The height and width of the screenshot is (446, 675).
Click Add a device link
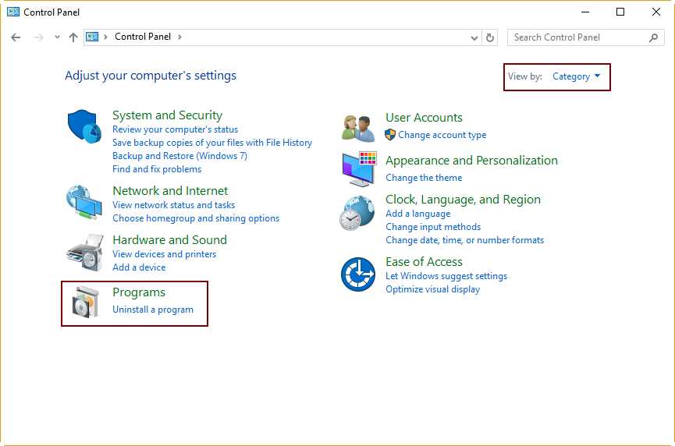(x=139, y=267)
